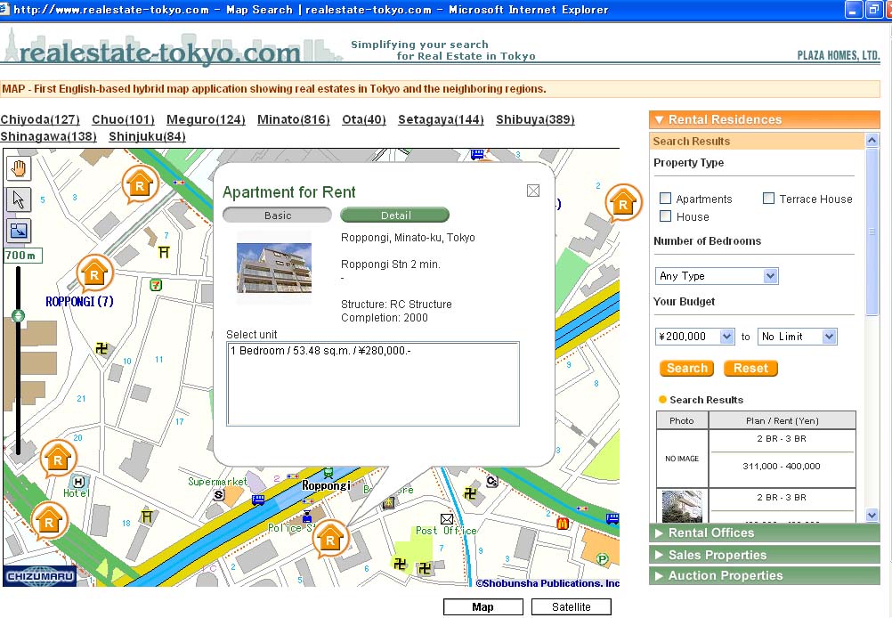
Task: Select the hand pan tool
Action: [19, 168]
